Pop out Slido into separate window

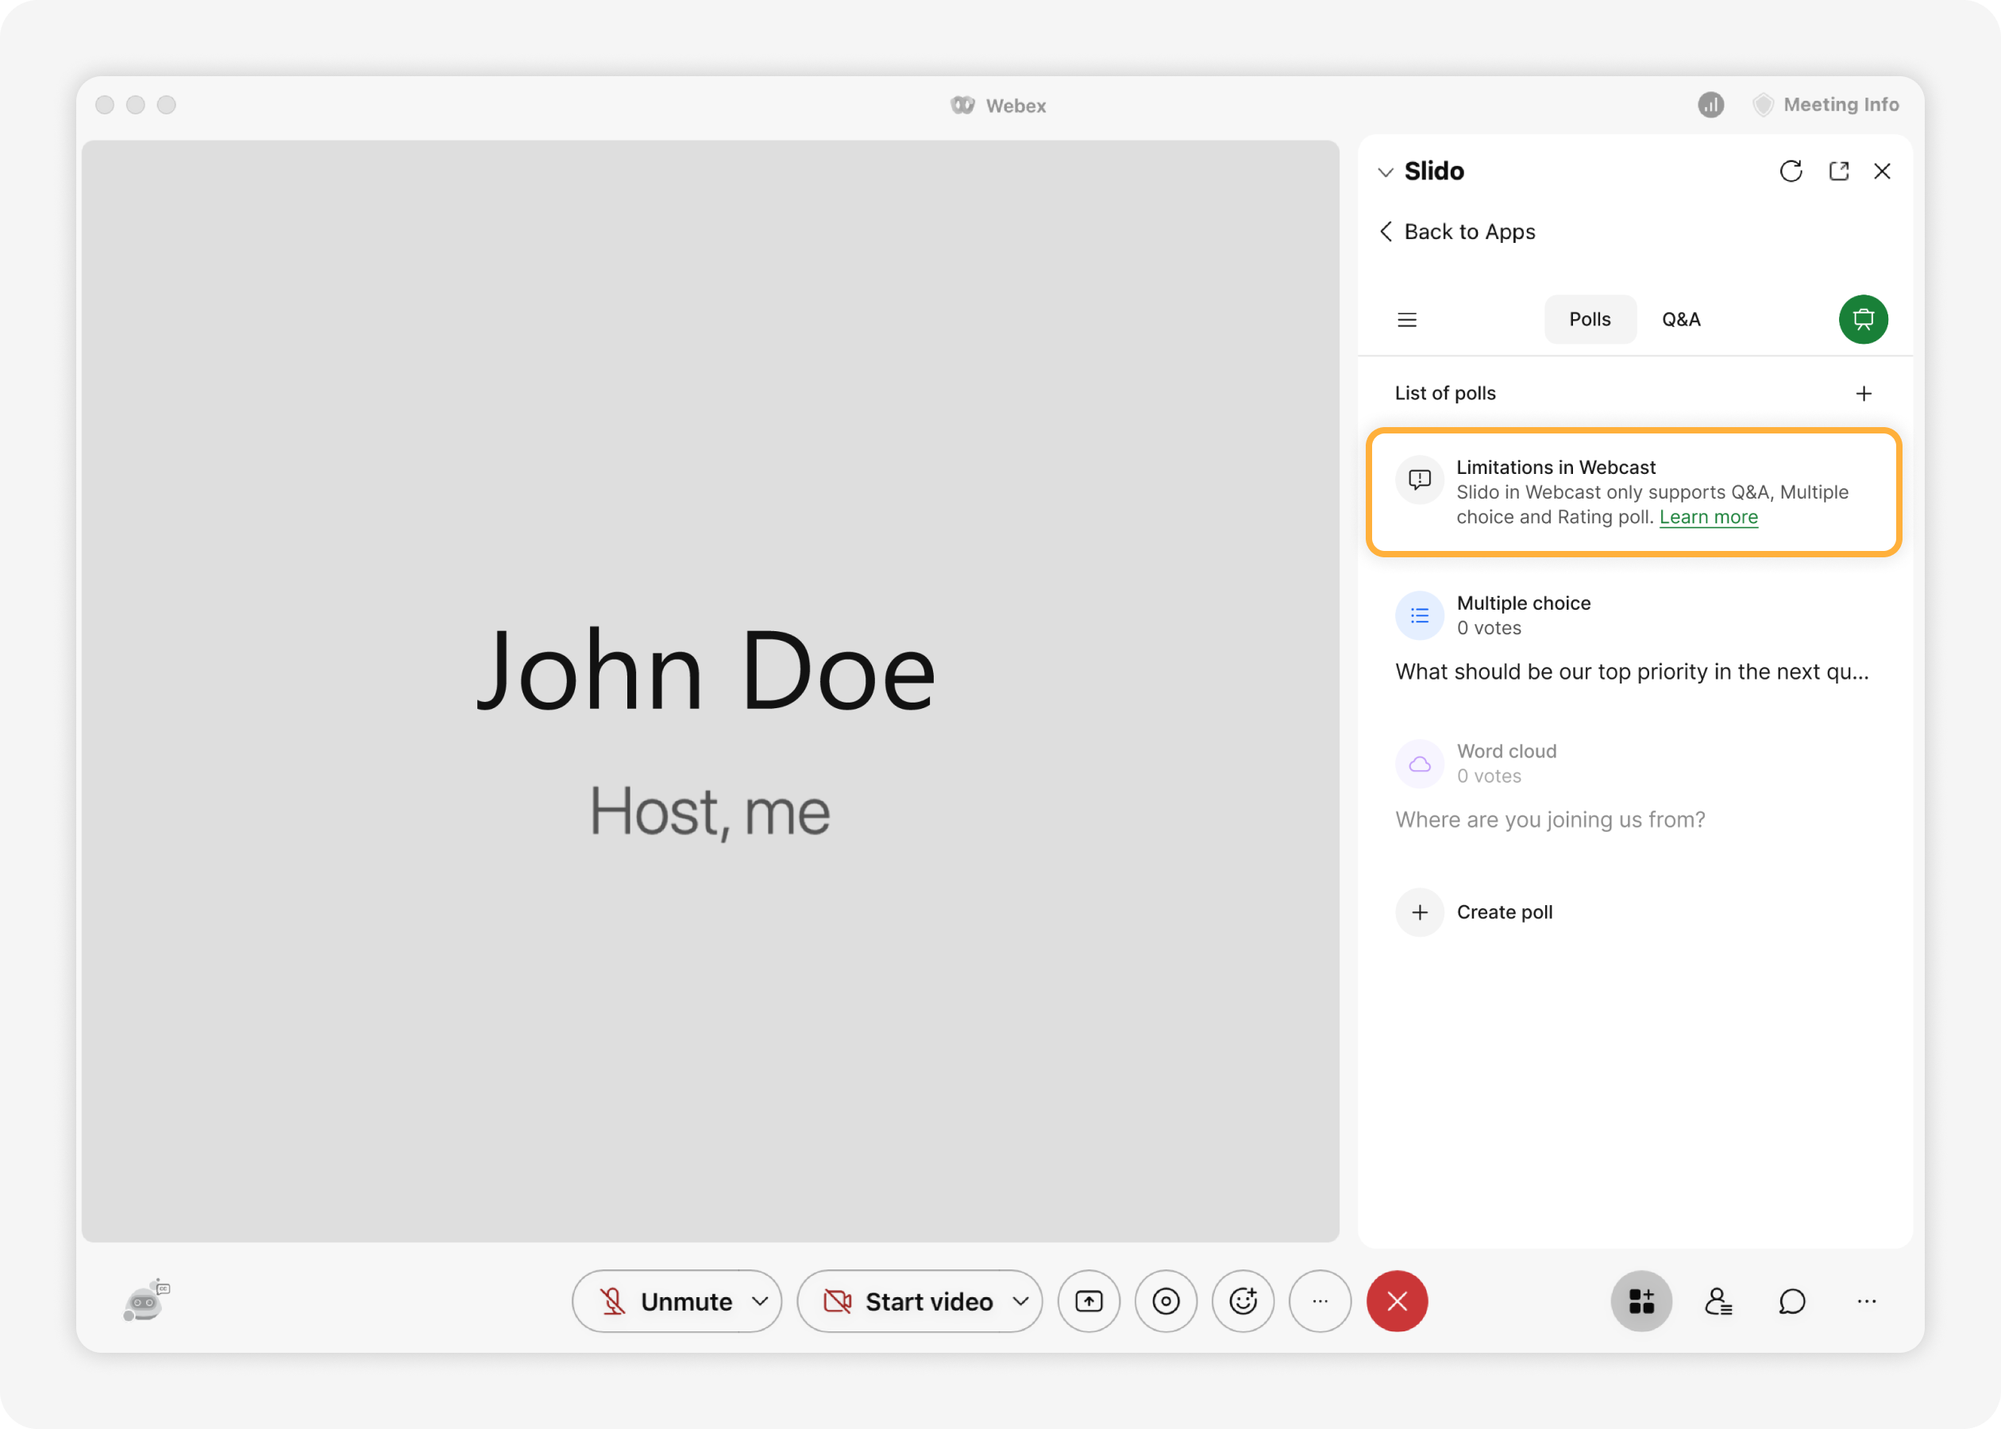coord(1838,171)
